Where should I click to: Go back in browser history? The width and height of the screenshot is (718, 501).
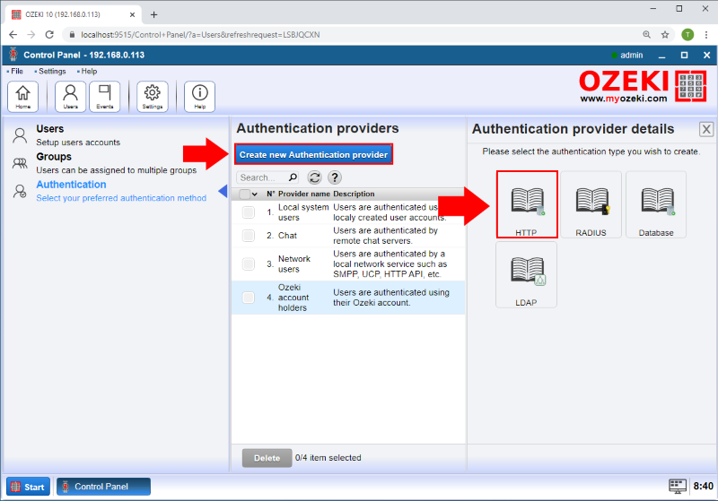tap(13, 35)
